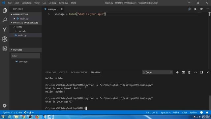
Task: Open editor More Actions ellipsis
Action: point(208,9)
